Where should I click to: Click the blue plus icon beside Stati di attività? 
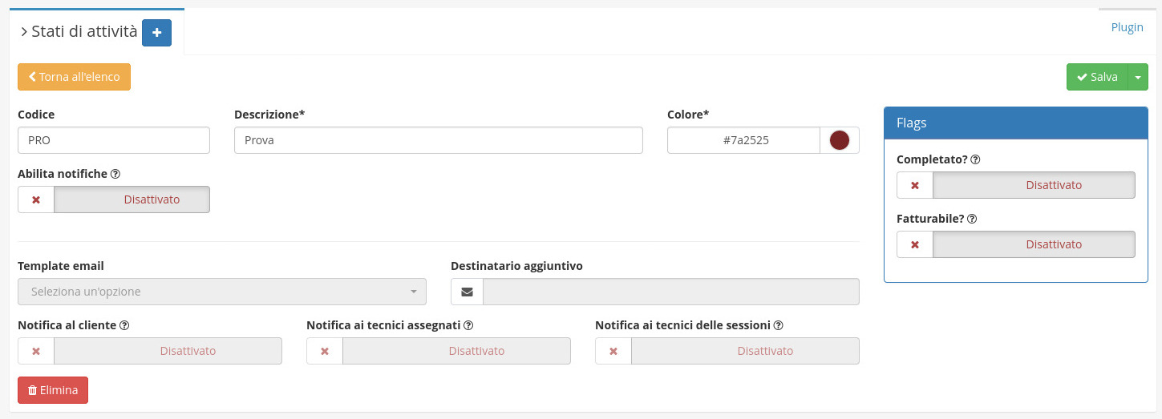(x=156, y=33)
